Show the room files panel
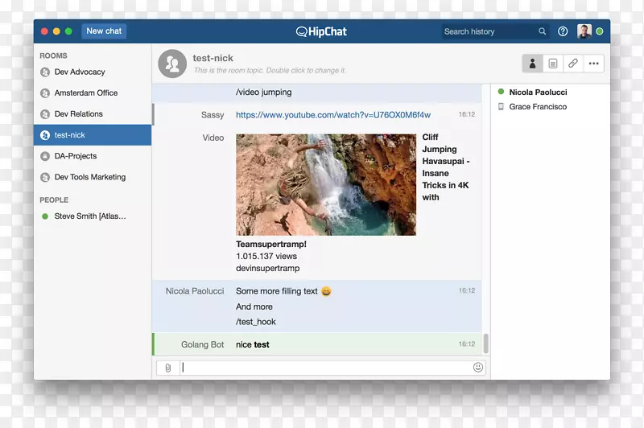This screenshot has width=644, height=428. point(553,63)
